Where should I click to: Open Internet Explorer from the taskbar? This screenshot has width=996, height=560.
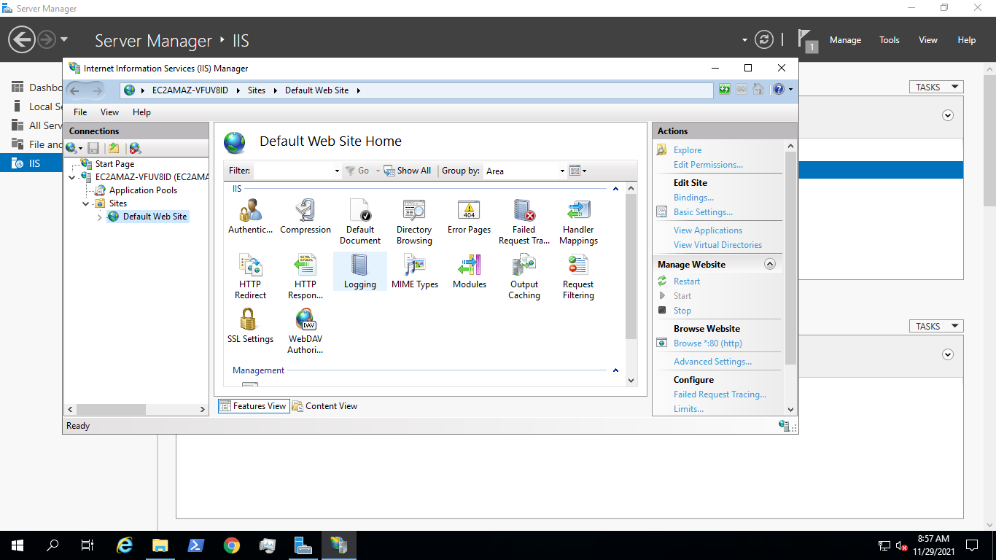pyautogui.click(x=125, y=545)
